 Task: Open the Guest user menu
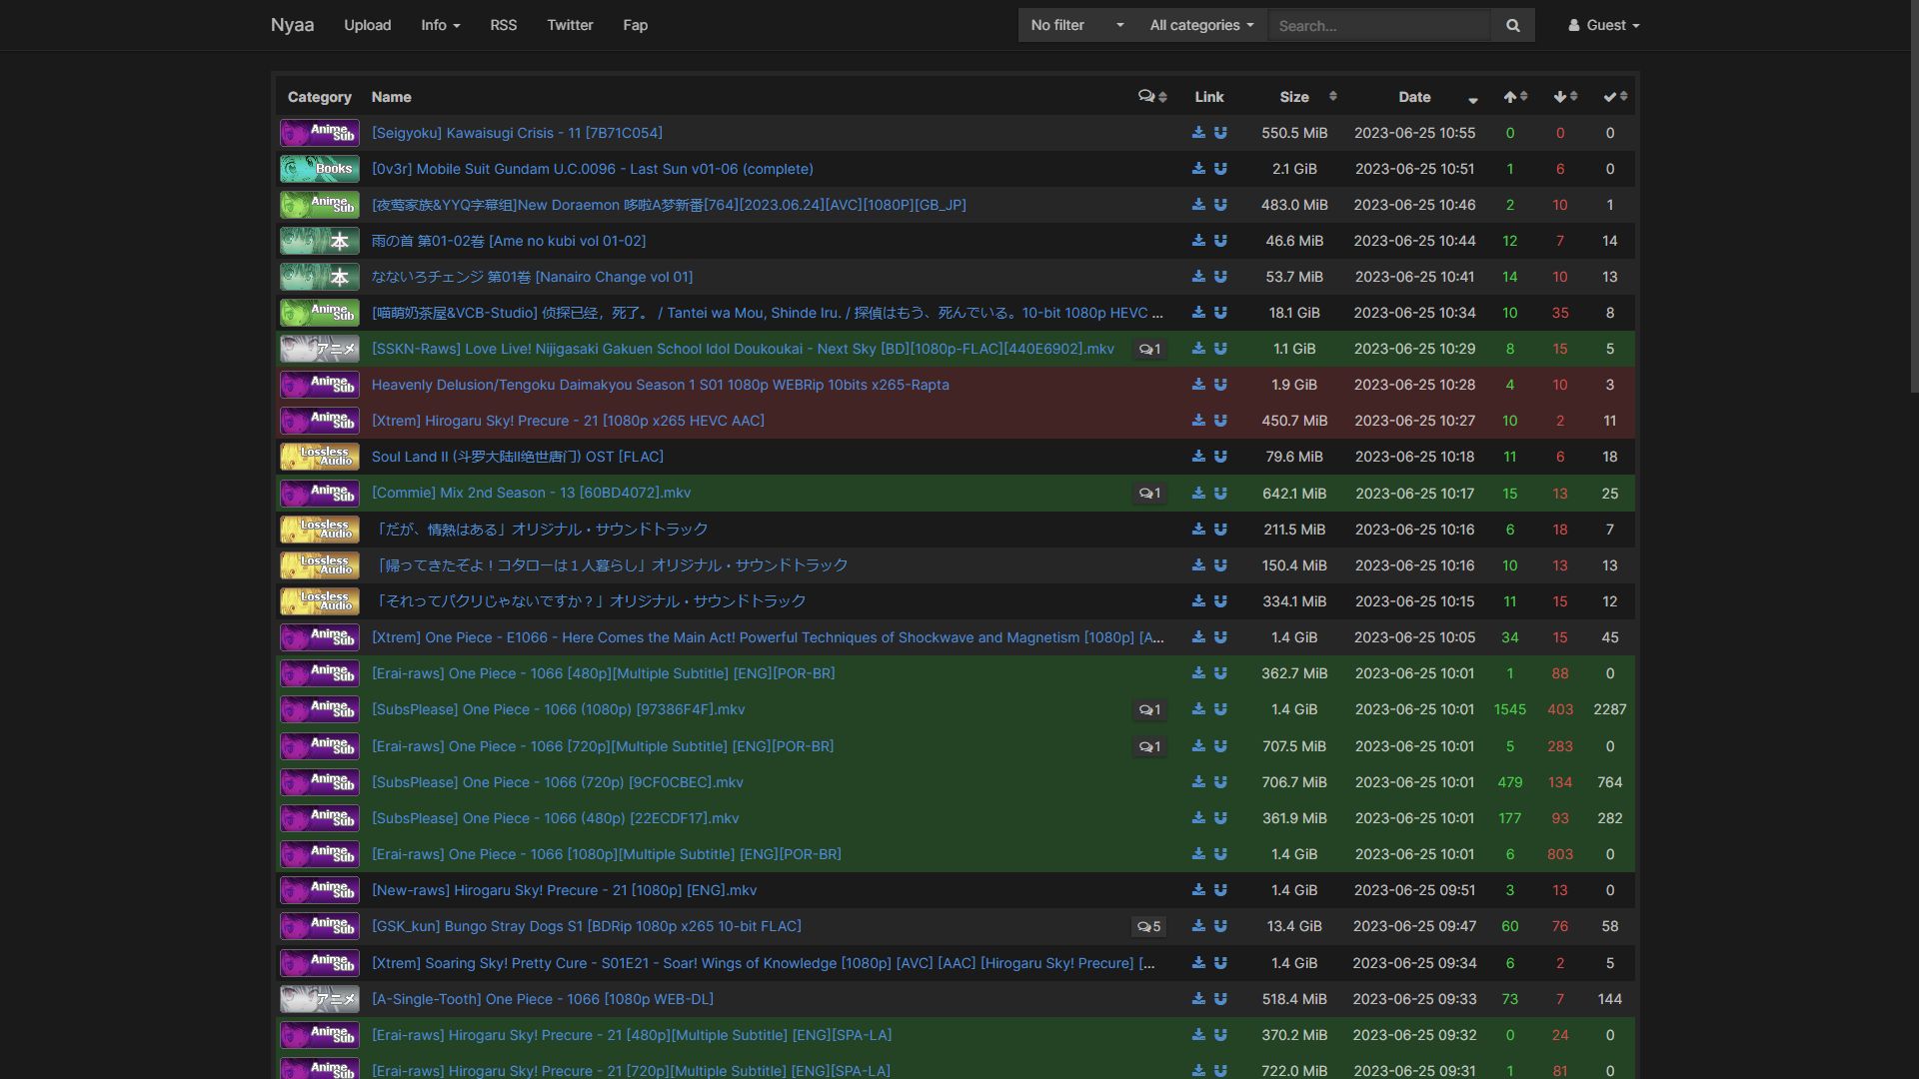point(1603,26)
